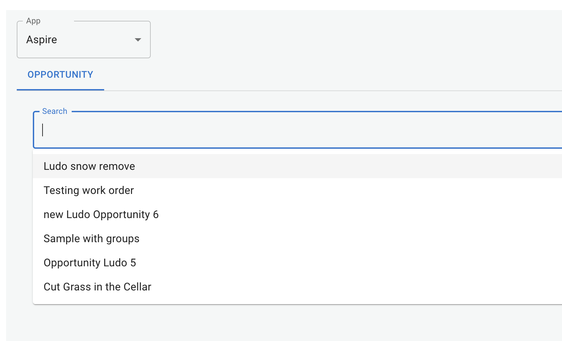Image resolution: width=562 pixels, height=341 pixels.
Task: Click the word Testing in second suggestion
Action: [61, 191]
